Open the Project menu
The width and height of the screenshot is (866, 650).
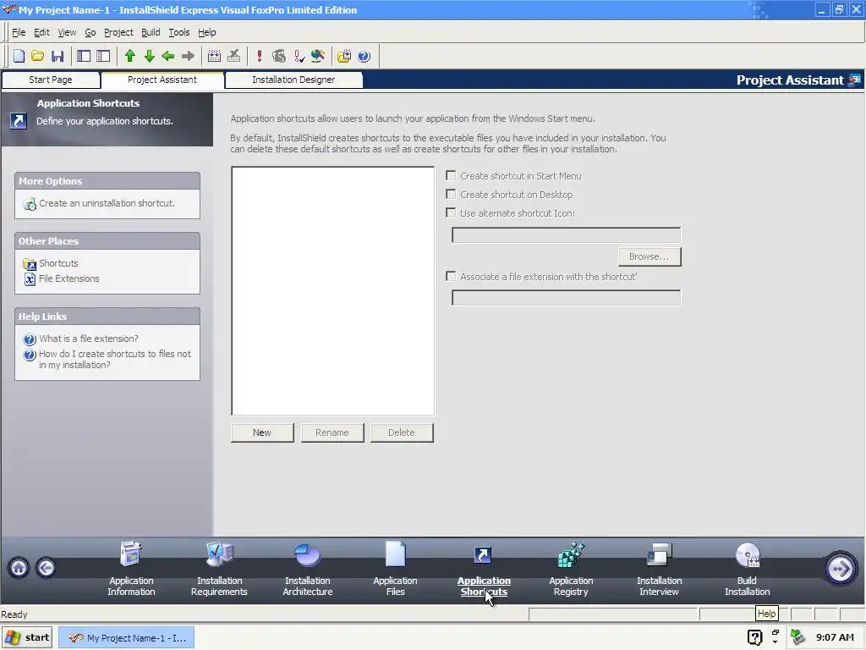pos(118,32)
